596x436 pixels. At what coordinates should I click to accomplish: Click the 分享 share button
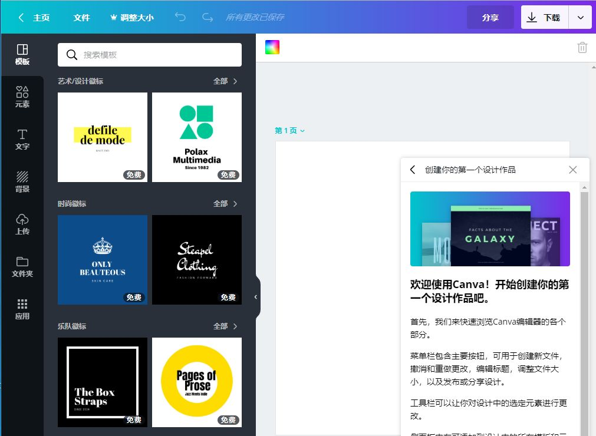point(490,18)
